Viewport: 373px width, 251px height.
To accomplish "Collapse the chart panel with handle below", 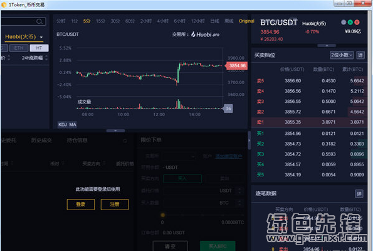I will click(115, 131).
